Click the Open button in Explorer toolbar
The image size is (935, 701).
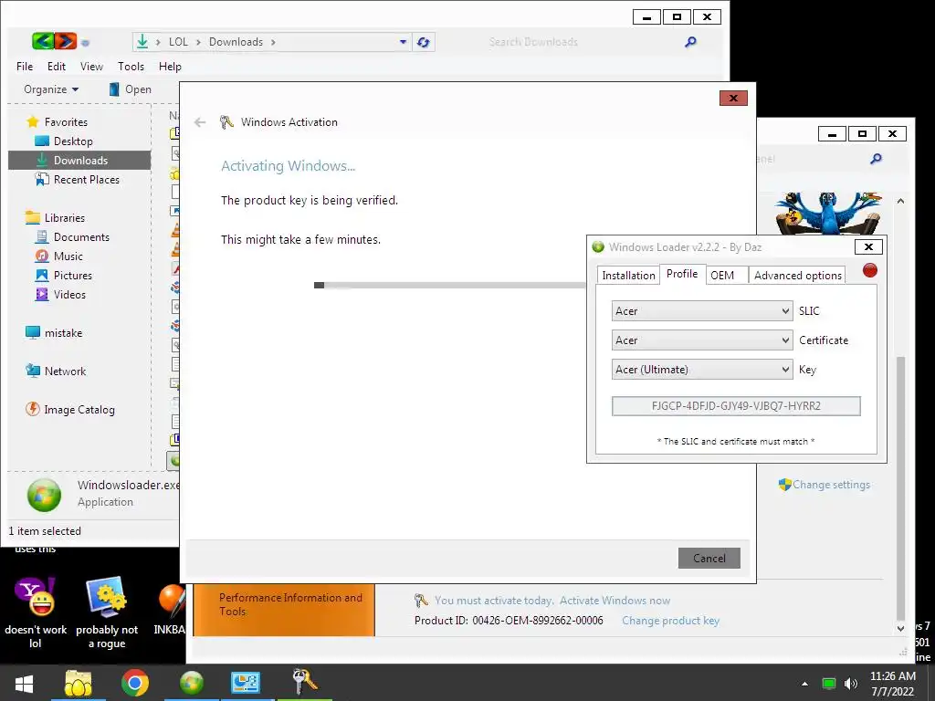click(x=130, y=89)
